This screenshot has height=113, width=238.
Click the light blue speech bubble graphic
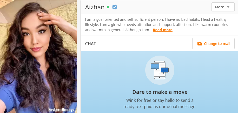(x=155, y=66)
